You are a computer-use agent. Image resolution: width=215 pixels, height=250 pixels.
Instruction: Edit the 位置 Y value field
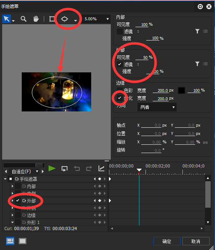pyautogui.click(x=185, y=134)
